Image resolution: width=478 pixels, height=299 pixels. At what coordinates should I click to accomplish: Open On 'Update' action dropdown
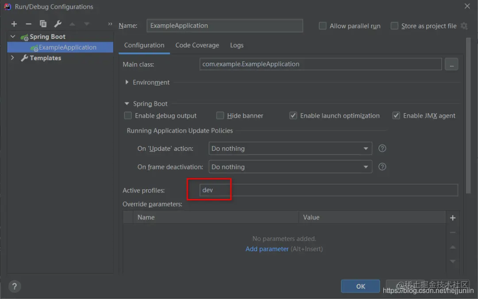click(290, 149)
